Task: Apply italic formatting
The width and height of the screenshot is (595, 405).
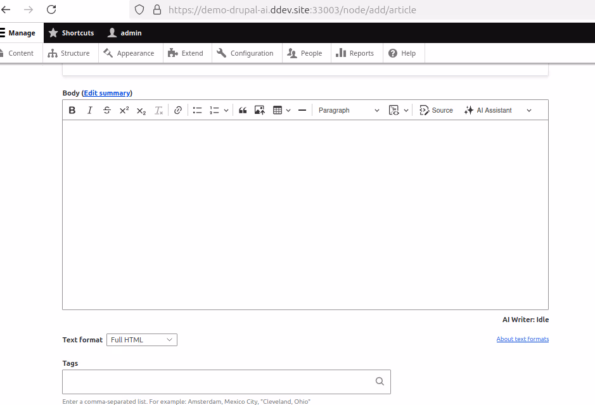Action: click(89, 110)
